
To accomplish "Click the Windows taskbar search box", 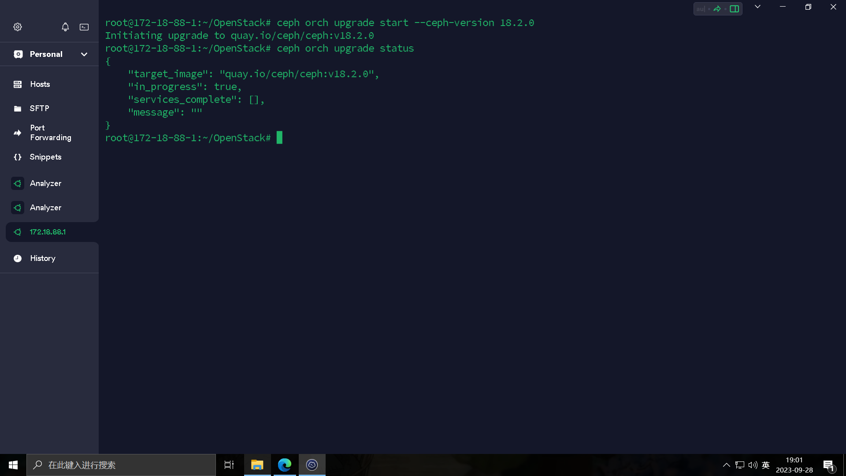I will click(x=121, y=465).
